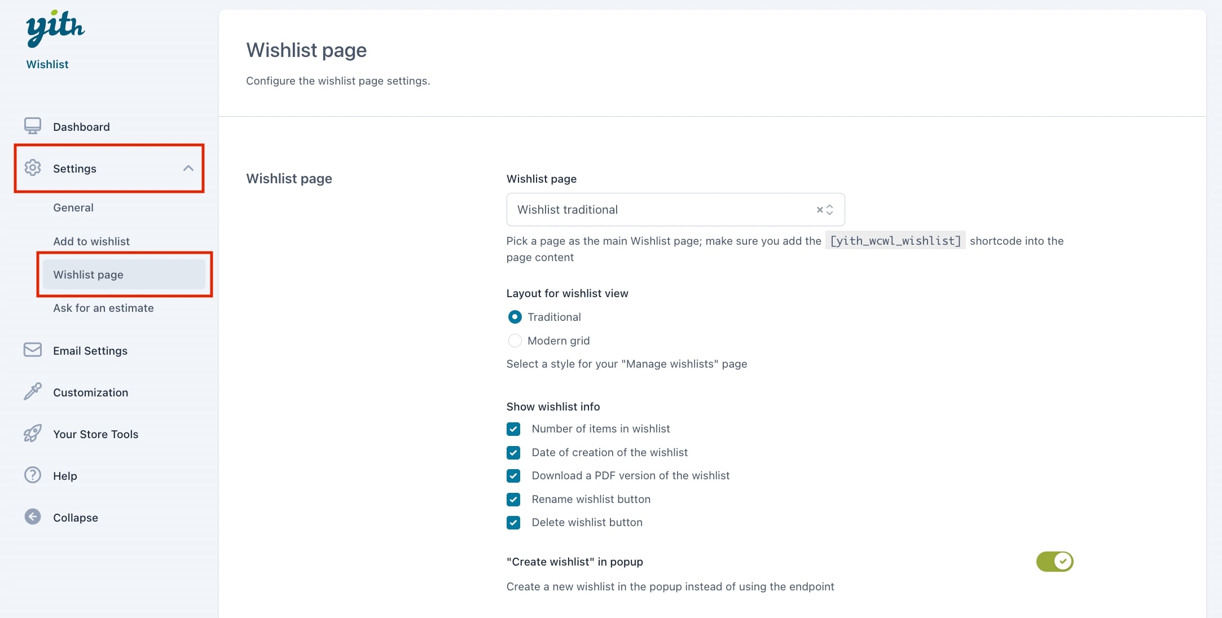Image resolution: width=1222 pixels, height=618 pixels.
Task: Select the Traditional layout radio button
Action: click(x=515, y=317)
